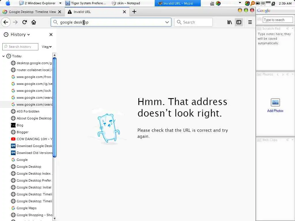This screenshot has width=295, height=221.
Task: Click the Scratch Pad notes area
Action: 275,50
